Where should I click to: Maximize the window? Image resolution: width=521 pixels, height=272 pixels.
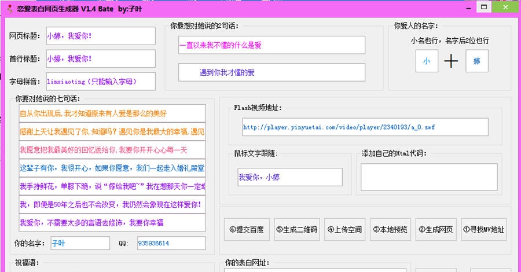tap(484, 7)
